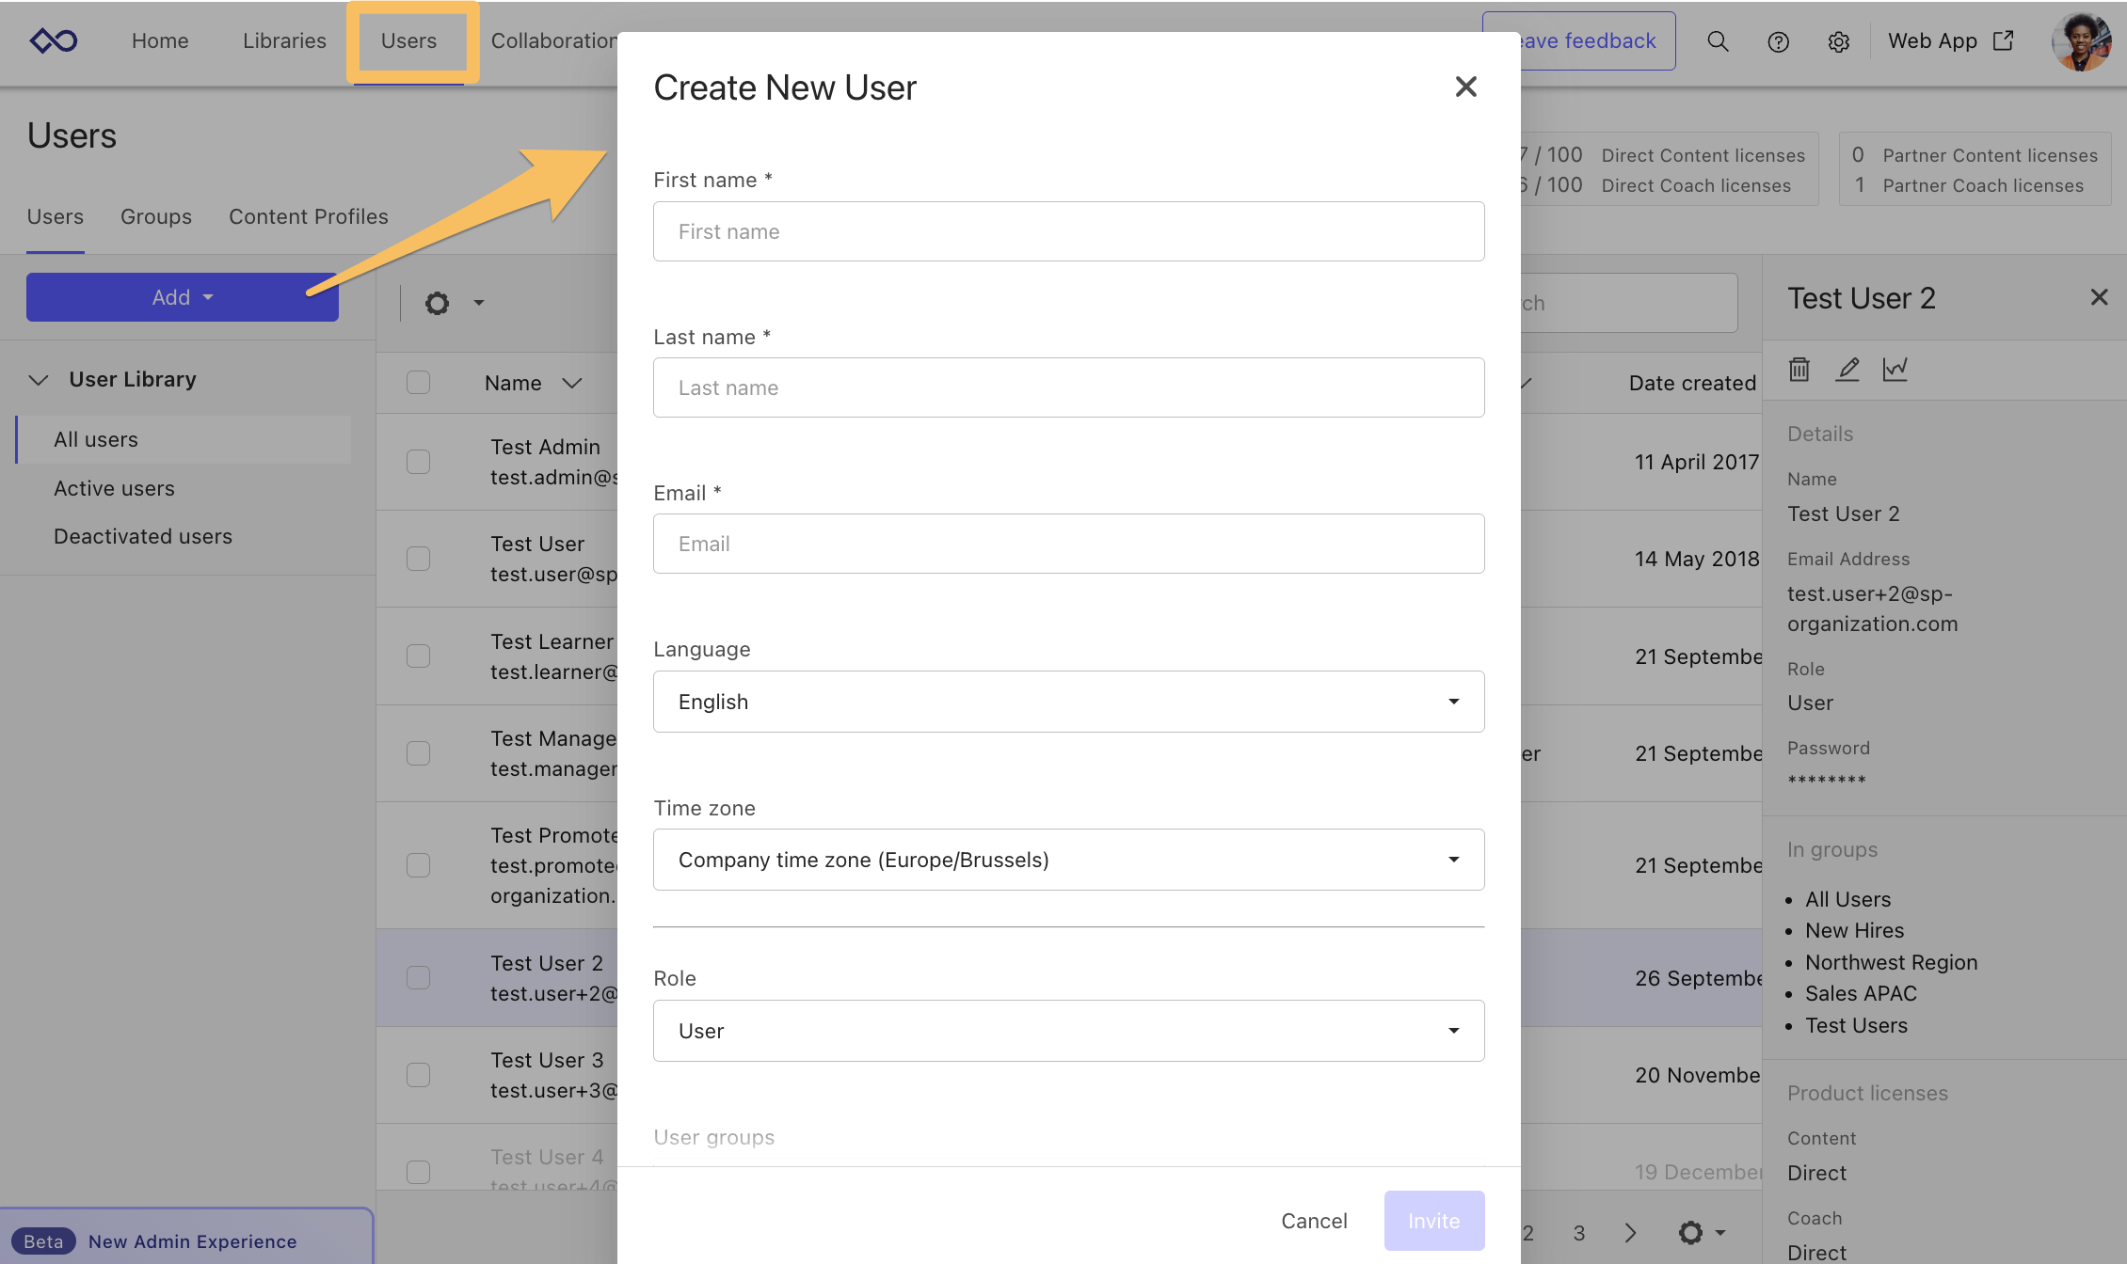Edit Test User 2 using the pencil icon
This screenshot has width=2127, height=1264.
[x=1847, y=370]
